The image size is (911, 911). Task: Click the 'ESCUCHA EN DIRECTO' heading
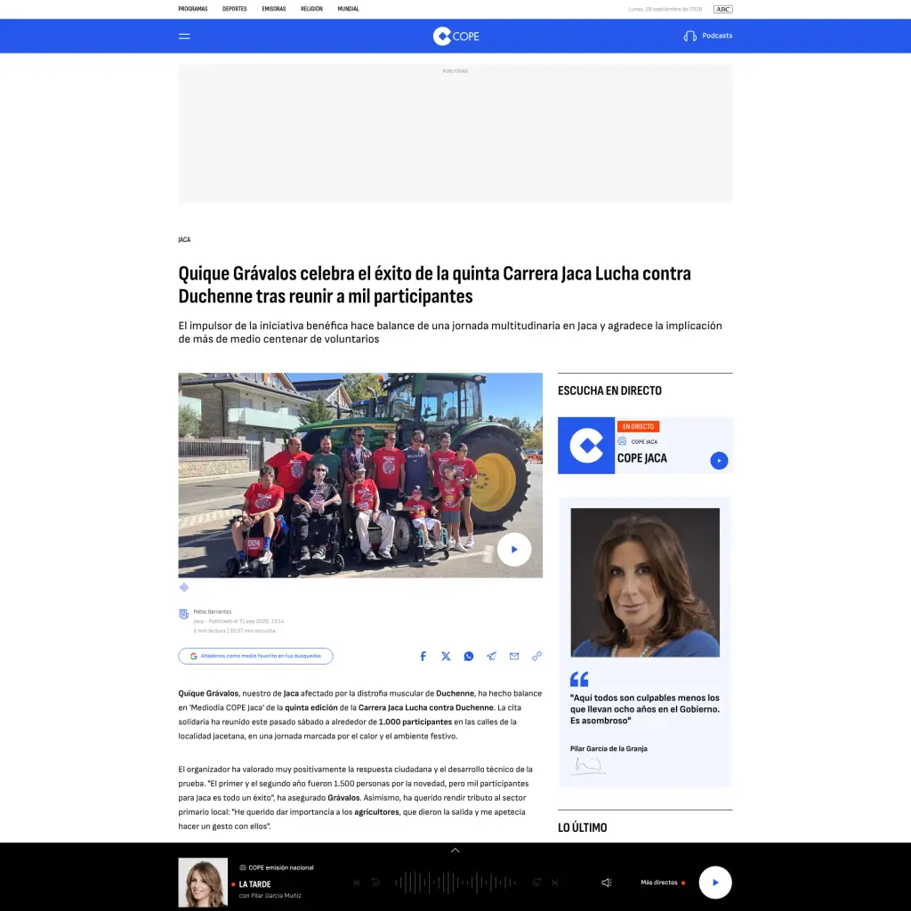(609, 391)
